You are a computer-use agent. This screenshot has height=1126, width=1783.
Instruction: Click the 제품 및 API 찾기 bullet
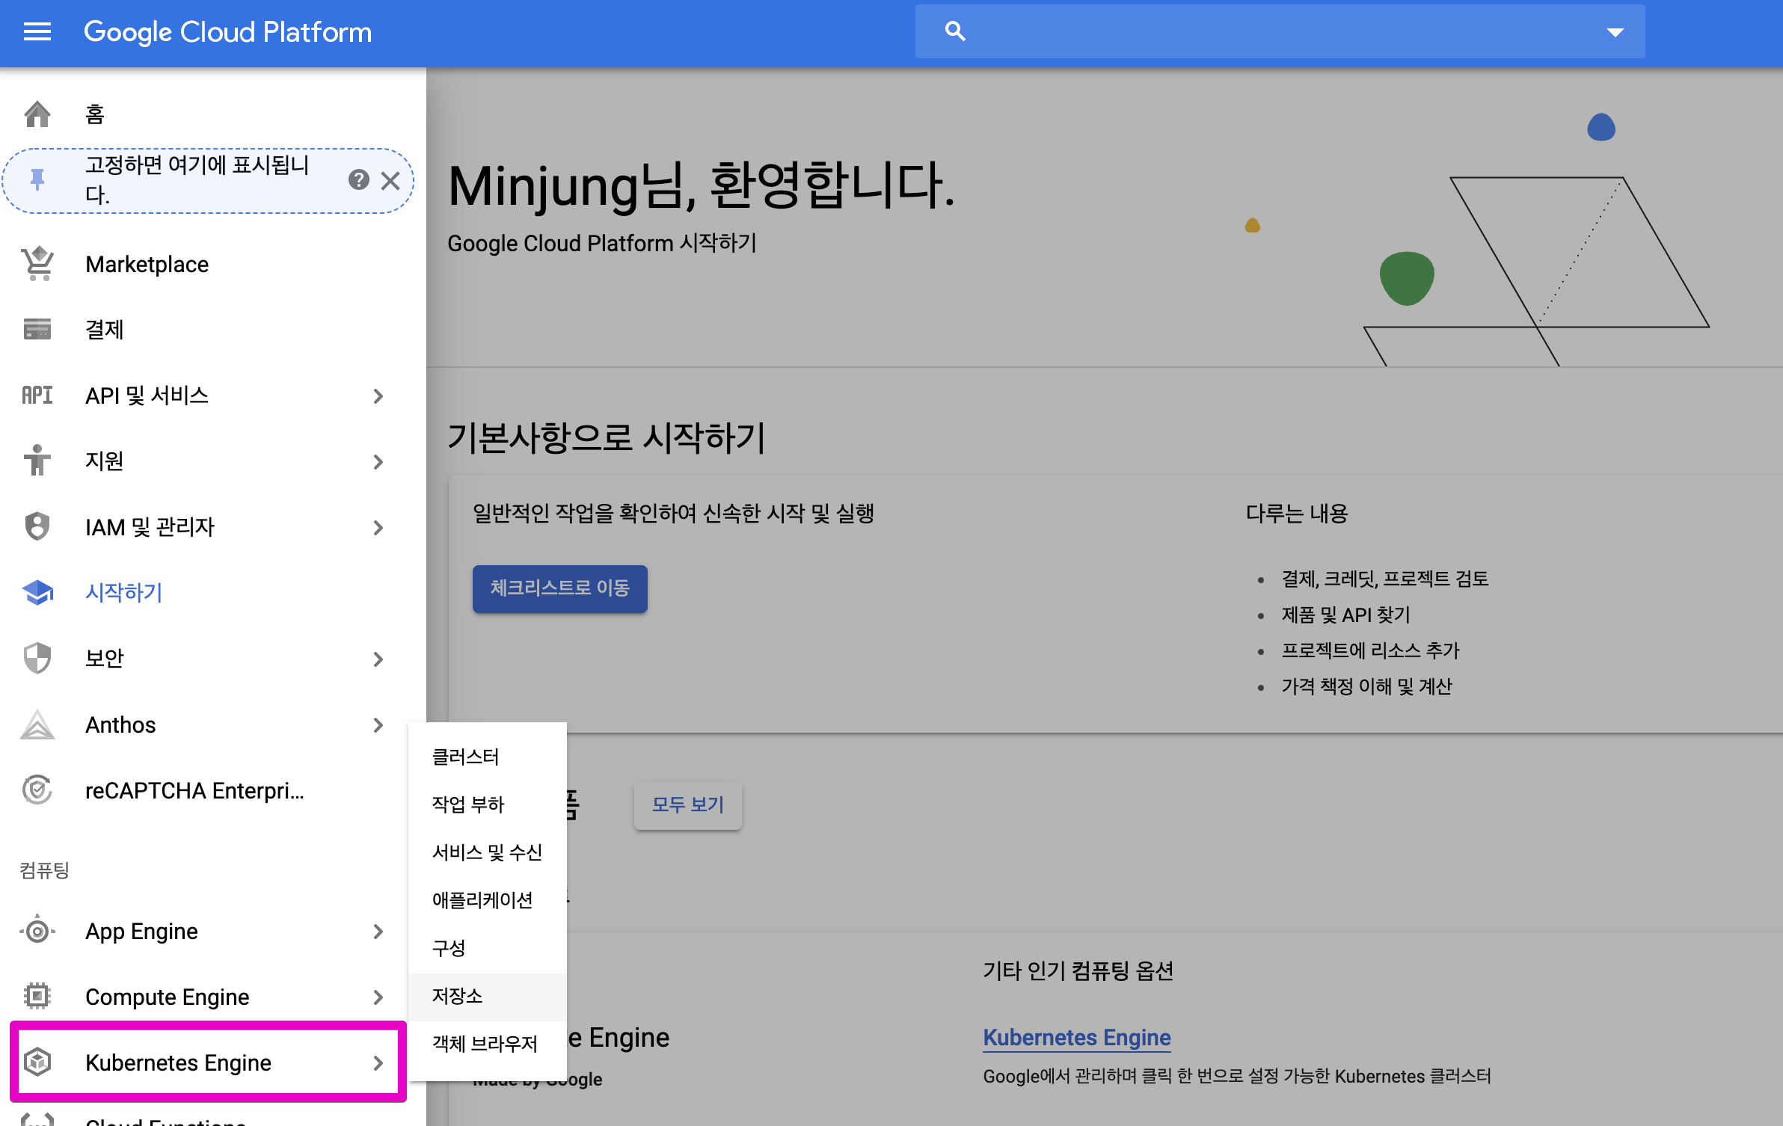[x=1345, y=615]
